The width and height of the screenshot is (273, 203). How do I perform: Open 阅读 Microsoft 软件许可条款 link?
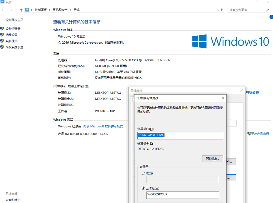pos(103,126)
